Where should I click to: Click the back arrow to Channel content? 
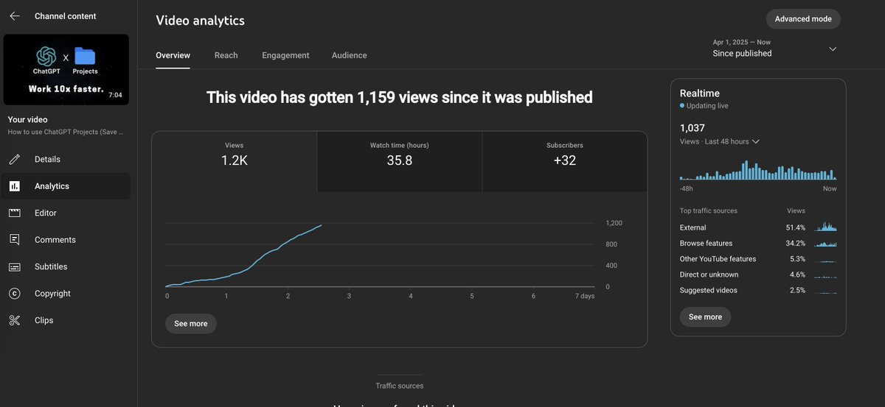[15, 16]
